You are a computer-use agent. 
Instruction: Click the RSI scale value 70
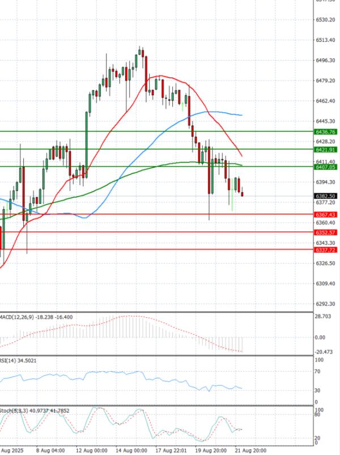click(318, 372)
